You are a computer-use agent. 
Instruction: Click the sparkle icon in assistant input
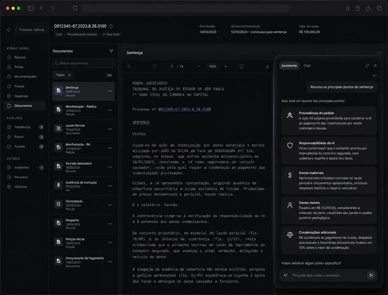click(286, 275)
